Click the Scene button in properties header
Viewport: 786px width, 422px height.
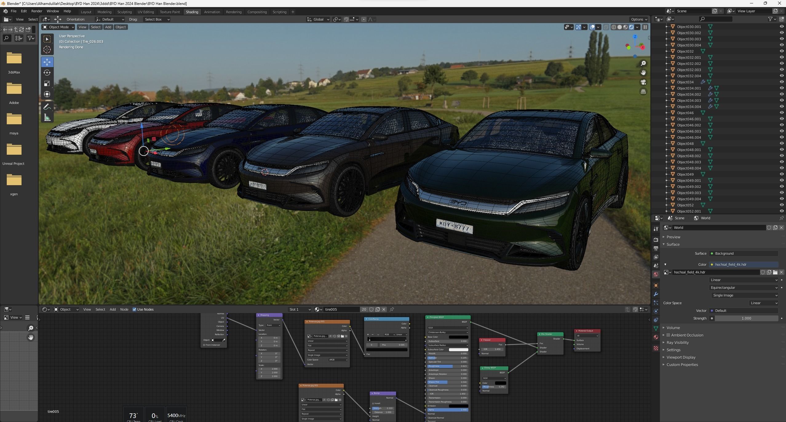coord(676,218)
